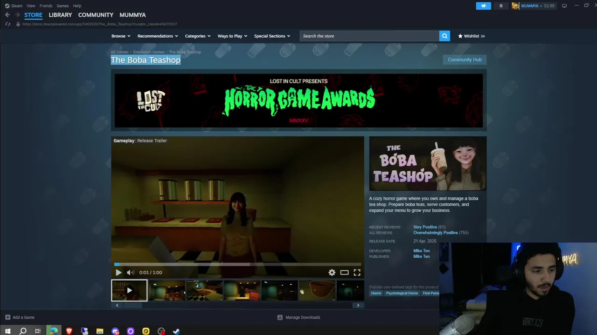Mute the trailer volume speaker
The height and width of the screenshot is (335, 597).
[x=131, y=273]
